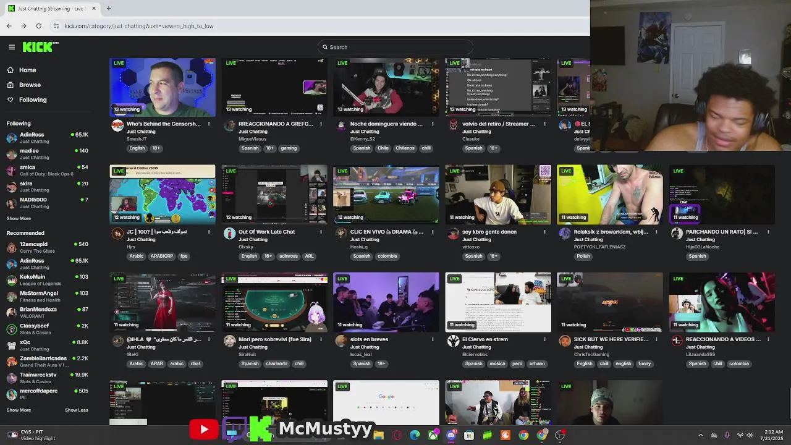Open smica channel in Following list
Image resolution: width=791 pixels, height=445 pixels.
[48, 171]
